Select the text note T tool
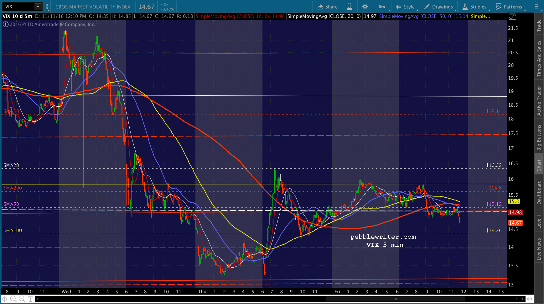 [30, 299]
